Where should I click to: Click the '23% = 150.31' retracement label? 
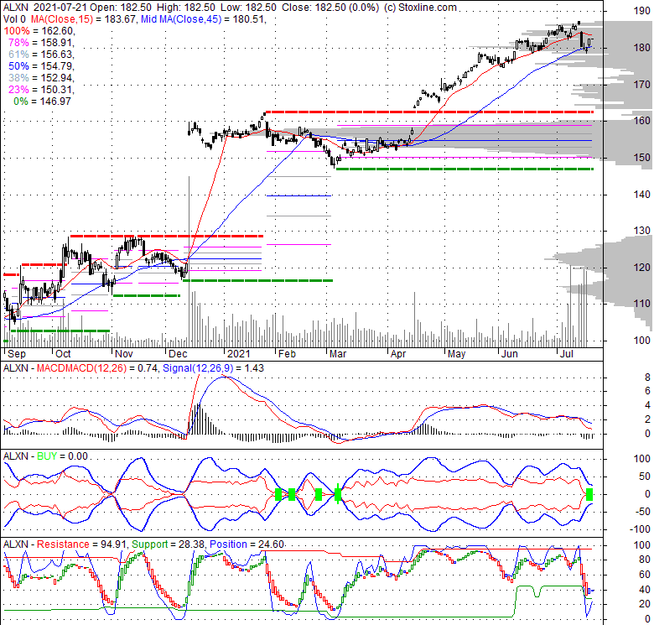point(41,89)
